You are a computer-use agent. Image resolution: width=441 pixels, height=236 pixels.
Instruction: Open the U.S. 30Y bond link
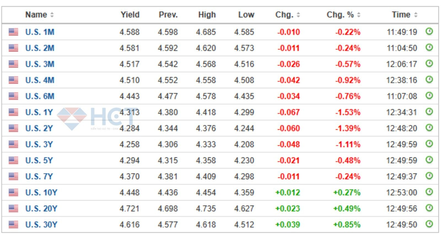pyautogui.click(x=41, y=225)
